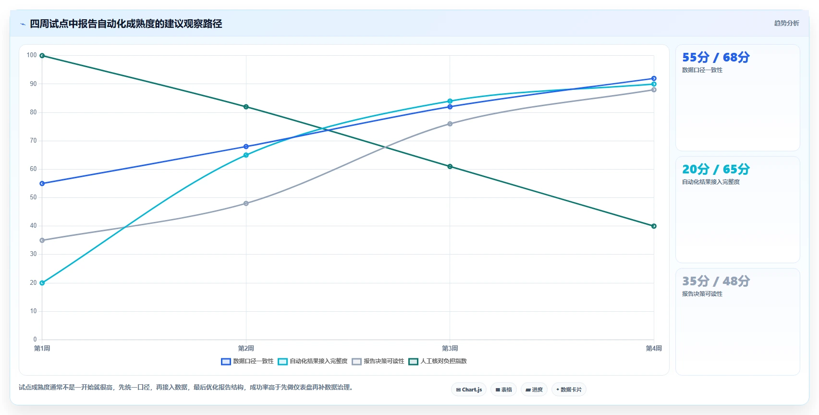Click the 趋势分析 label in header
This screenshot has width=819, height=415.
786,23
